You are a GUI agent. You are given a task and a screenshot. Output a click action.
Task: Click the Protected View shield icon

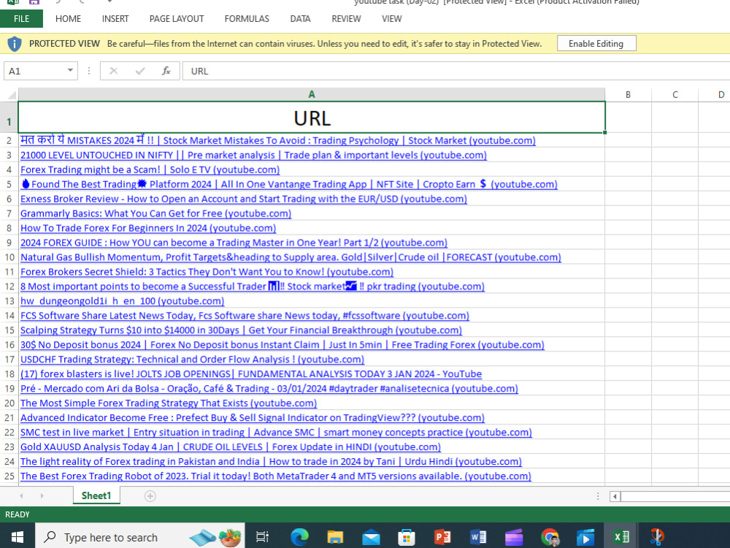(13, 43)
